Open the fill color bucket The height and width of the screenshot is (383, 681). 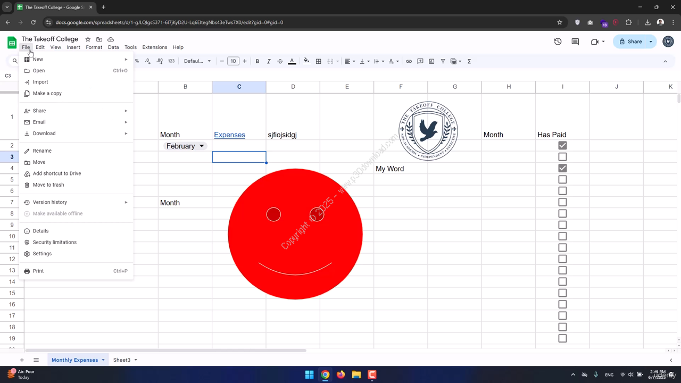click(x=306, y=61)
